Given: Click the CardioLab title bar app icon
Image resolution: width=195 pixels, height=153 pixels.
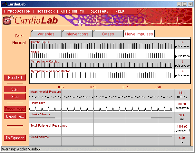Looking at the screenshot, I should (4, 4).
